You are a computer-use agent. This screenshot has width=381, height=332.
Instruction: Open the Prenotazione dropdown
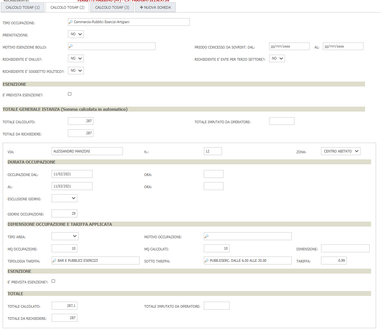point(76,34)
